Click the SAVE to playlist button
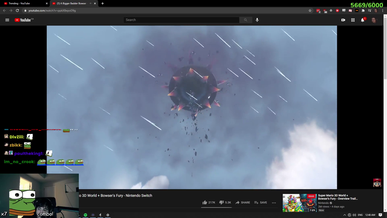Viewport: 387px width, 218px height. pyautogui.click(x=261, y=202)
